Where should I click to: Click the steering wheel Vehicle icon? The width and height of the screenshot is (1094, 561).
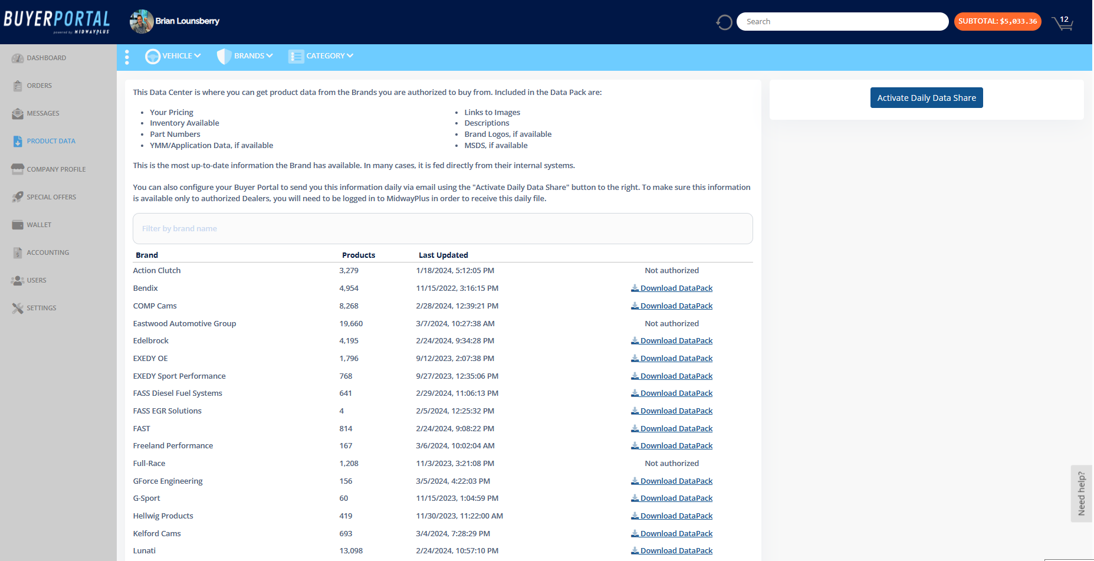153,56
